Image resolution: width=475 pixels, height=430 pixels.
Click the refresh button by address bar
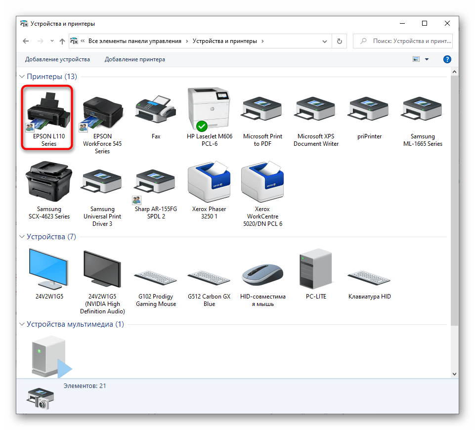pyautogui.click(x=339, y=42)
